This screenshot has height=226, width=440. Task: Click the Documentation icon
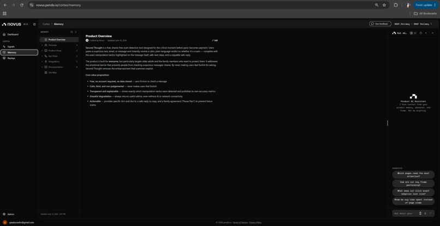(46, 67)
